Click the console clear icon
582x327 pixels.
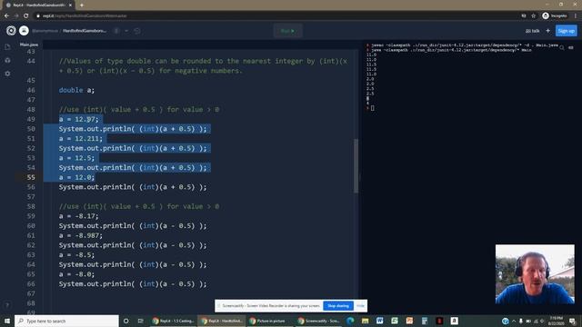click(571, 47)
